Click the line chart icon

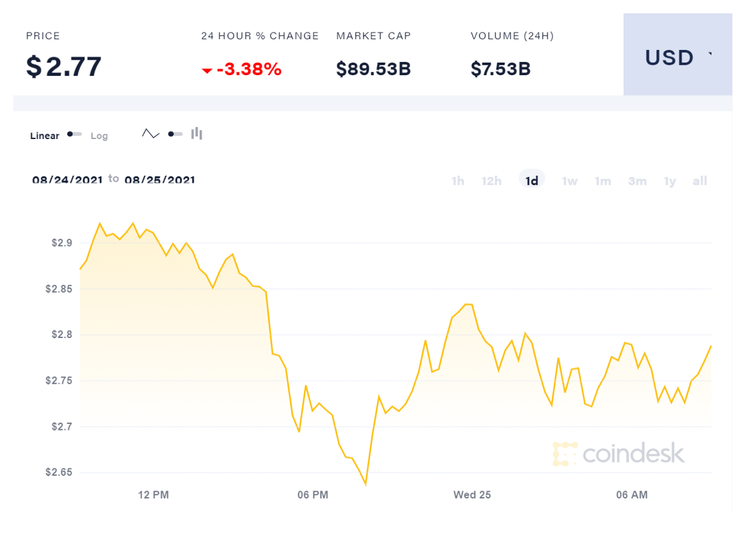point(151,134)
